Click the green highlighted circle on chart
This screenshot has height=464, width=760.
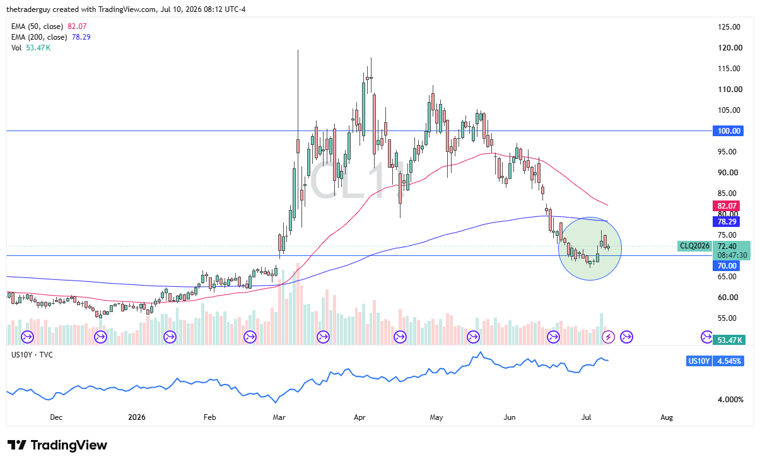(x=590, y=248)
